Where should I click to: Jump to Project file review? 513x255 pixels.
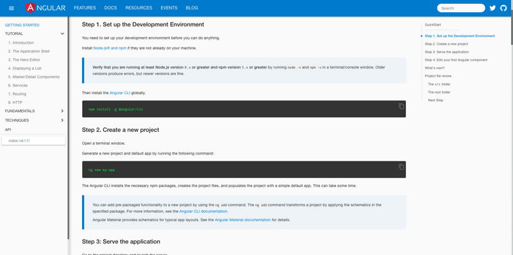(x=438, y=76)
